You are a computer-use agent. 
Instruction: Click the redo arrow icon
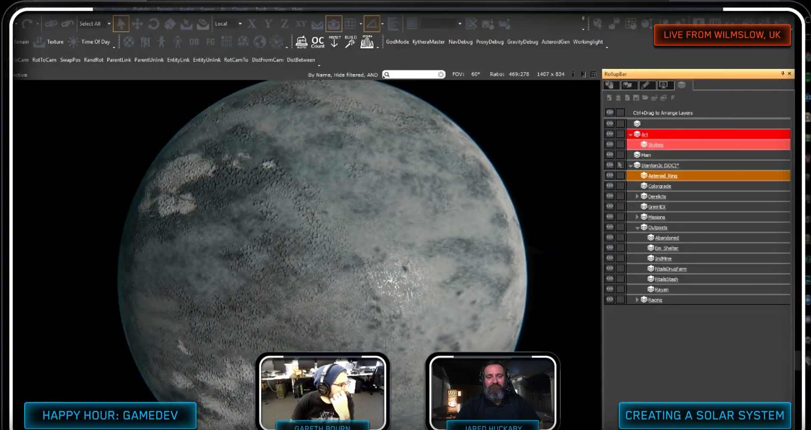[27, 24]
